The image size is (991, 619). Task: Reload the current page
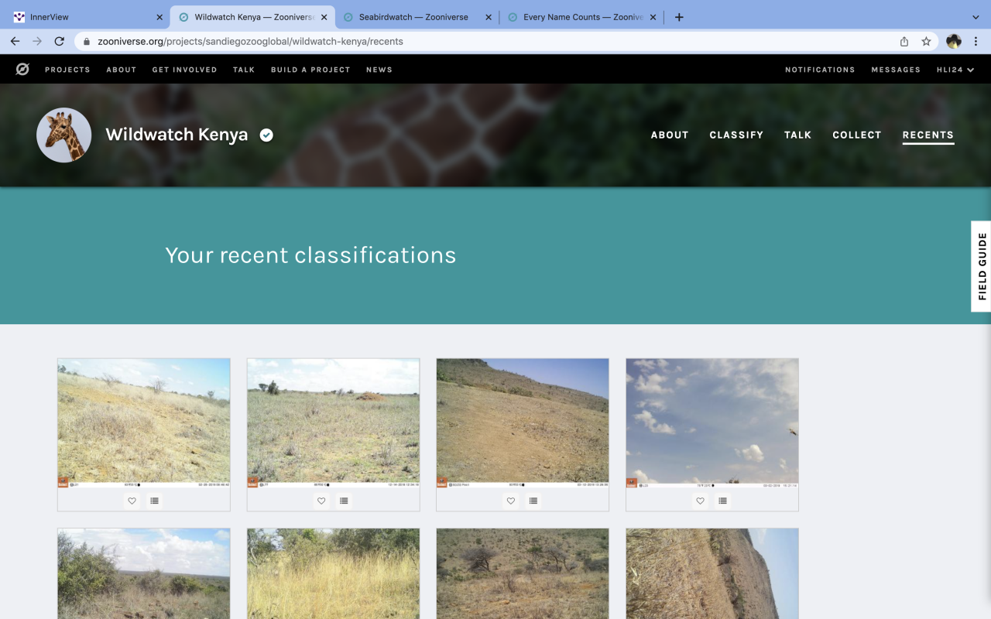pos(59,41)
